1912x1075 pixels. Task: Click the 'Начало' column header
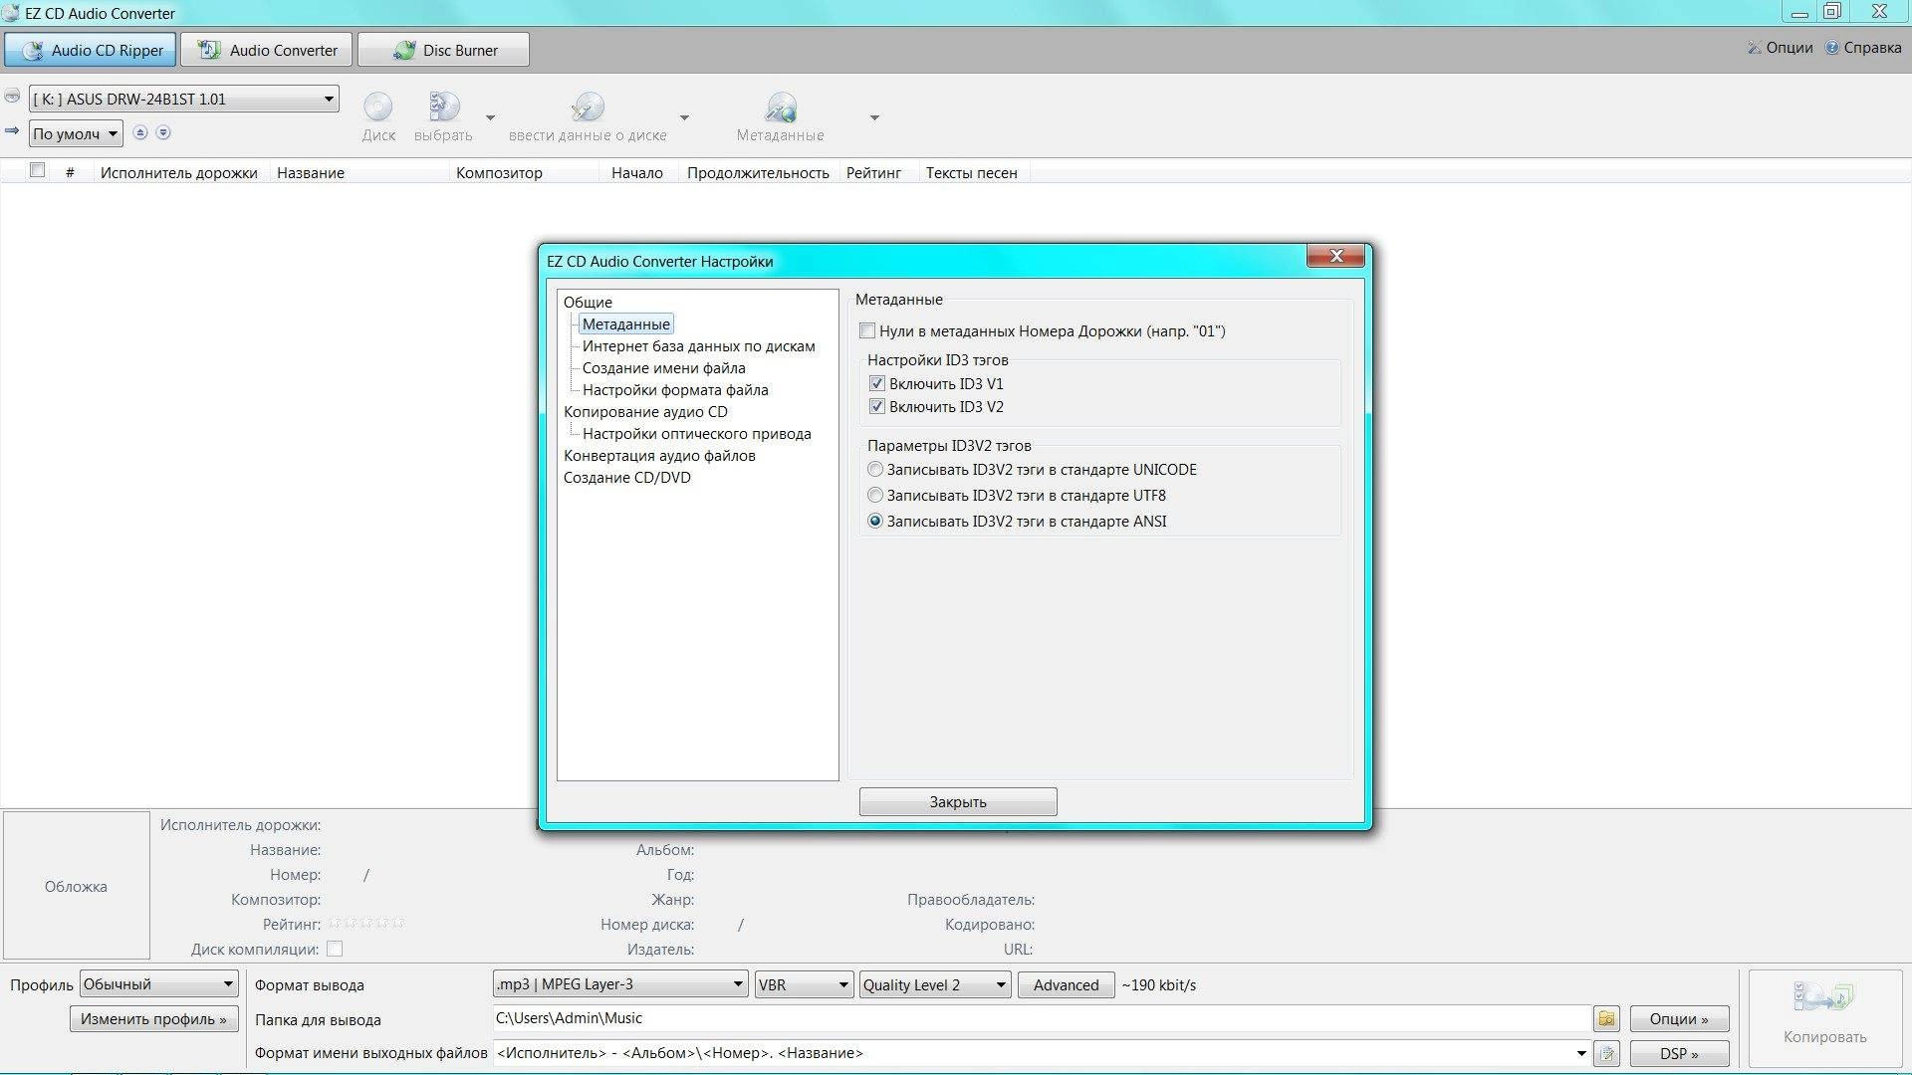pyautogui.click(x=637, y=172)
